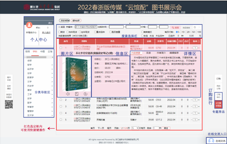Tick the 当年现货 checkbox
The width and height of the screenshot is (227, 144).
tap(68, 32)
